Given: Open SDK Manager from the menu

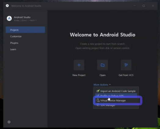Looking at the screenshot, I should pyautogui.click(x=116, y=105).
